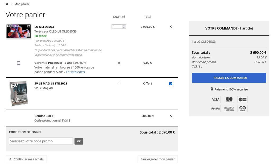The image size is (271, 167).
Task: Click the Mastercard payment icon
Action: [229, 100]
